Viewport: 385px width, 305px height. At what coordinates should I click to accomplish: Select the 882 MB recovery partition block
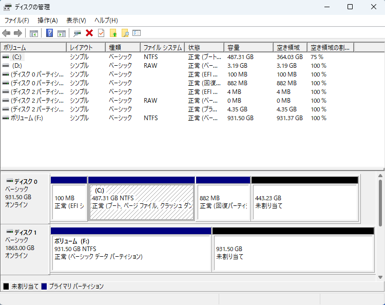tap(223, 199)
